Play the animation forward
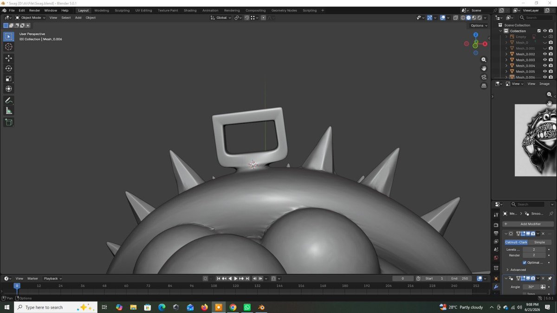The height and width of the screenshot is (313, 557). coord(235,278)
